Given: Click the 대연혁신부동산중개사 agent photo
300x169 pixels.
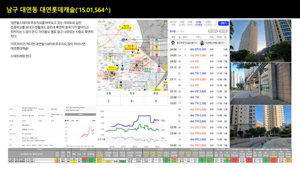Looking at the screenshot, I should click(202, 43).
